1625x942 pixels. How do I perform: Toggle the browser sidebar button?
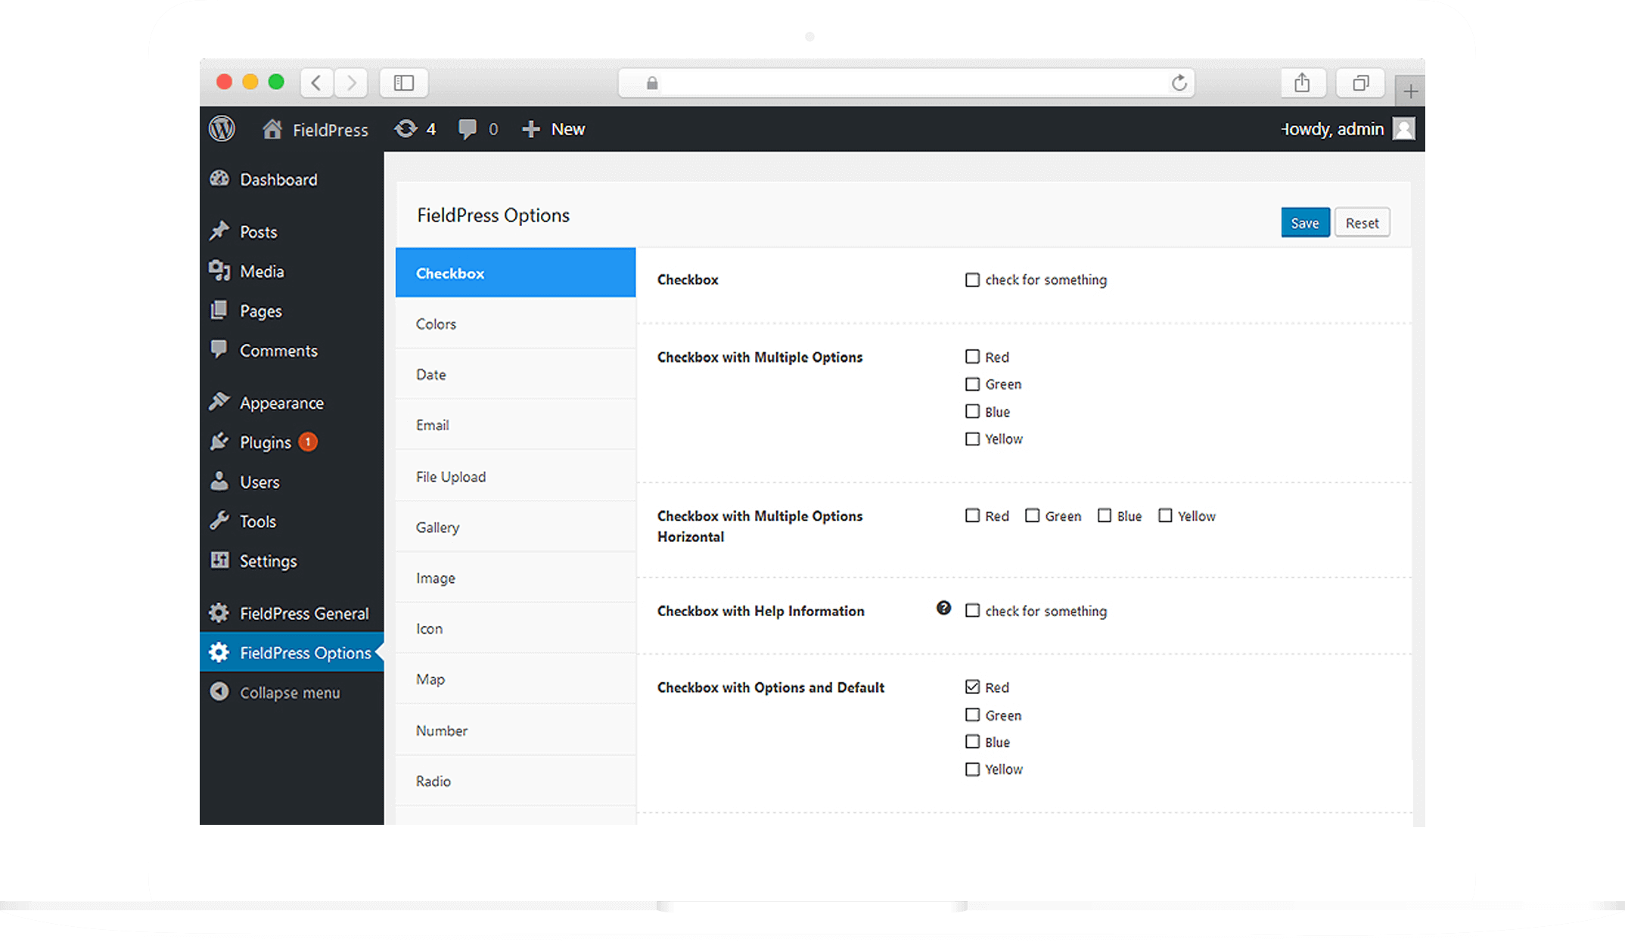point(404,82)
